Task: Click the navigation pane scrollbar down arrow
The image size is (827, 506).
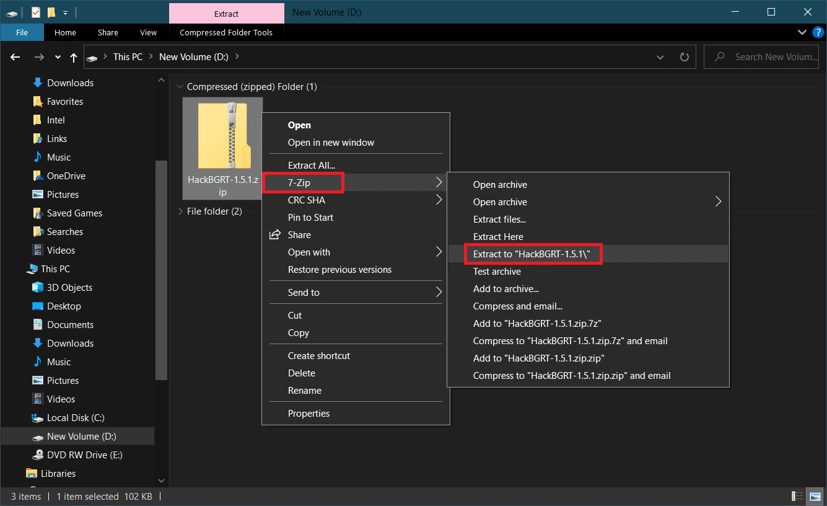Action: 161,481
